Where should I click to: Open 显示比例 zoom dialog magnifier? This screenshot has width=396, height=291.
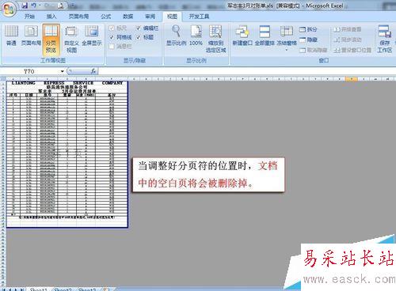pos(176,35)
